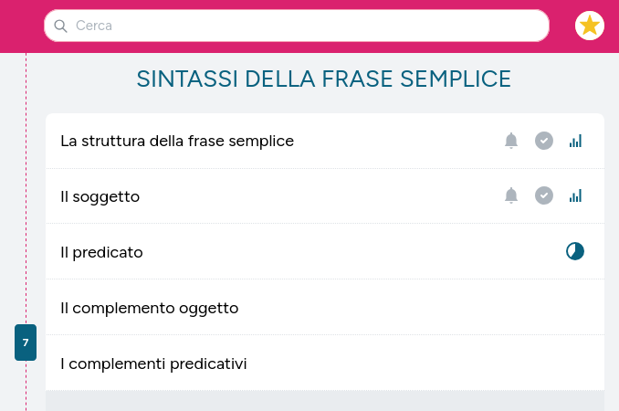The image size is (619, 411).
Task: Select the Il predicato topic
Action: coord(325,252)
